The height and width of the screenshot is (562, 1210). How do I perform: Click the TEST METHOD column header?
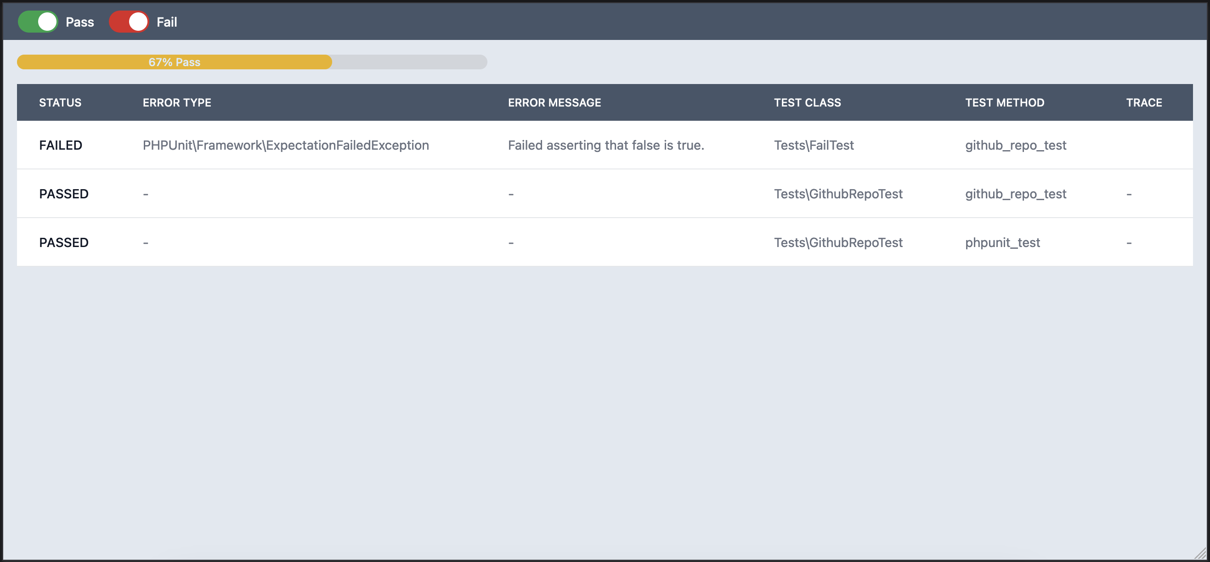1004,102
